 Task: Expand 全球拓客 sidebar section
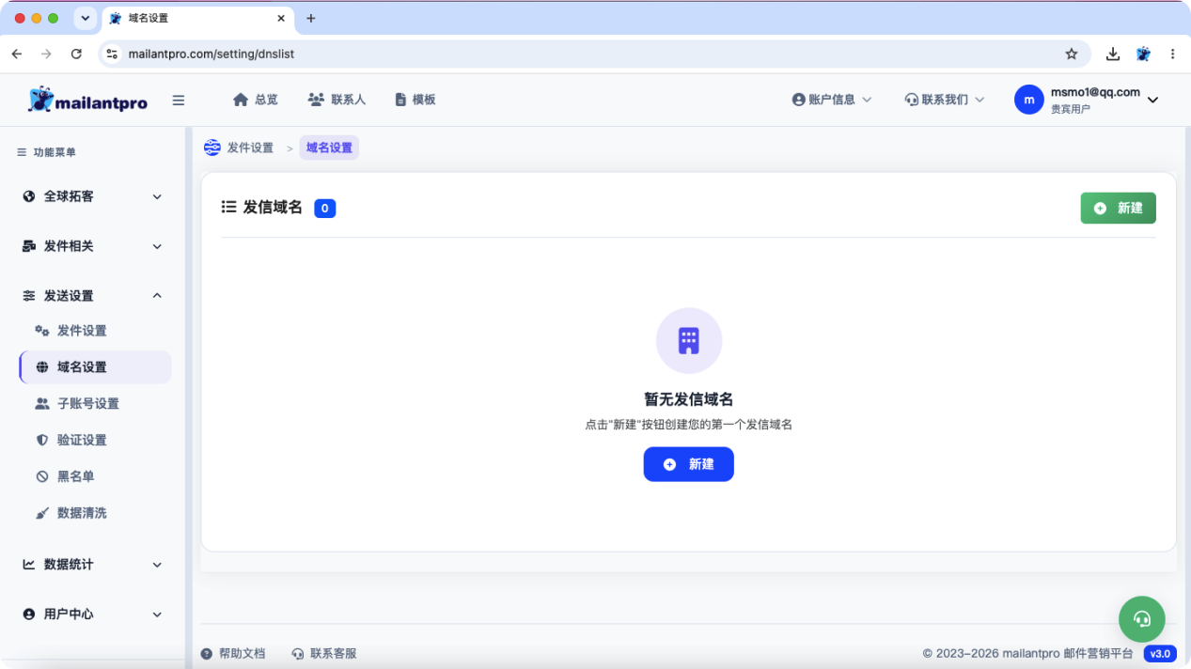(x=92, y=196)
